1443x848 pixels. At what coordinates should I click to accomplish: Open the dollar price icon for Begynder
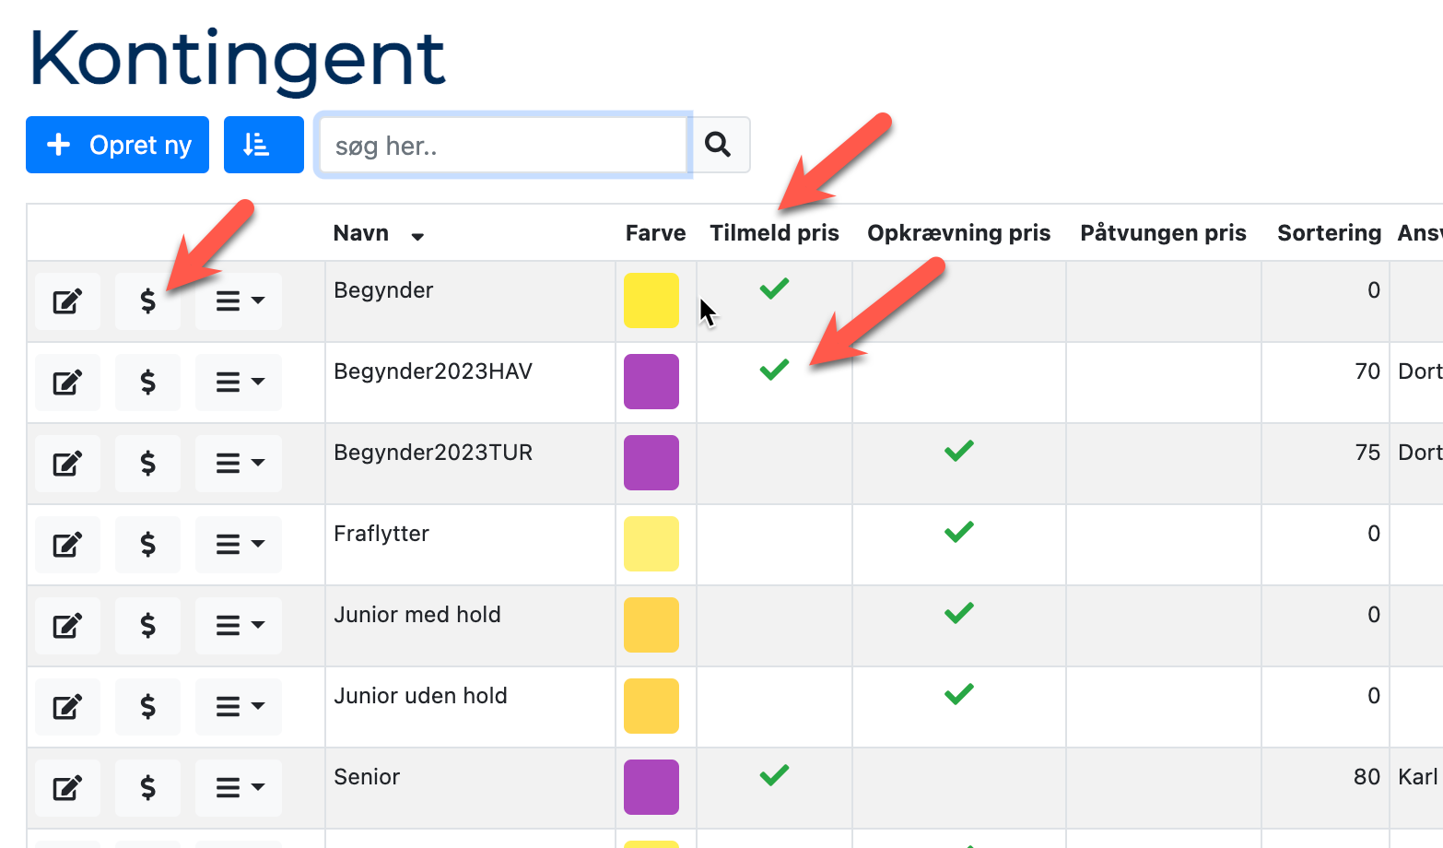point(147,301)
